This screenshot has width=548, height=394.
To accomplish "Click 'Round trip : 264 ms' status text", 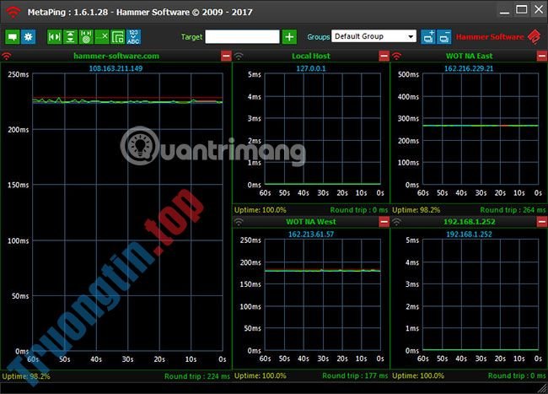I will tap(513, 210).
